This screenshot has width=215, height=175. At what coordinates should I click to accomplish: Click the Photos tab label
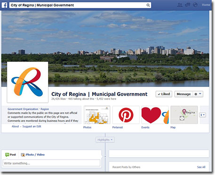click(87, 127)
